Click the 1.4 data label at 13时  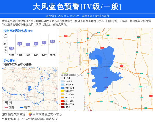tap(11, 48)
